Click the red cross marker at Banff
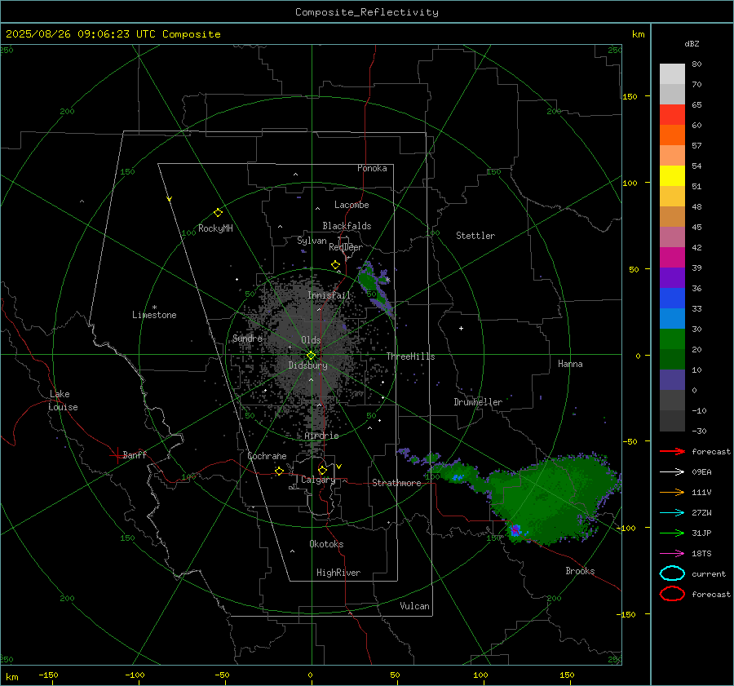734x686 pixels. tap(117, 455)
